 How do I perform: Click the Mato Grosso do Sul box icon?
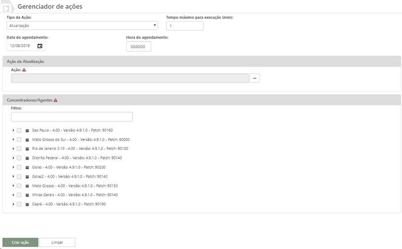[x=27, y=140]
